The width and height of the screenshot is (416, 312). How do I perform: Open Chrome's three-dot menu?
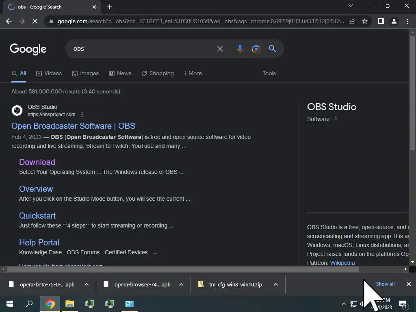(407, 21)
